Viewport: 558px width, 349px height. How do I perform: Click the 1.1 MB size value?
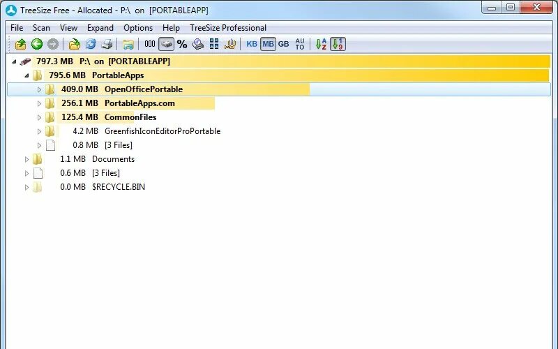tap(73, 159)
